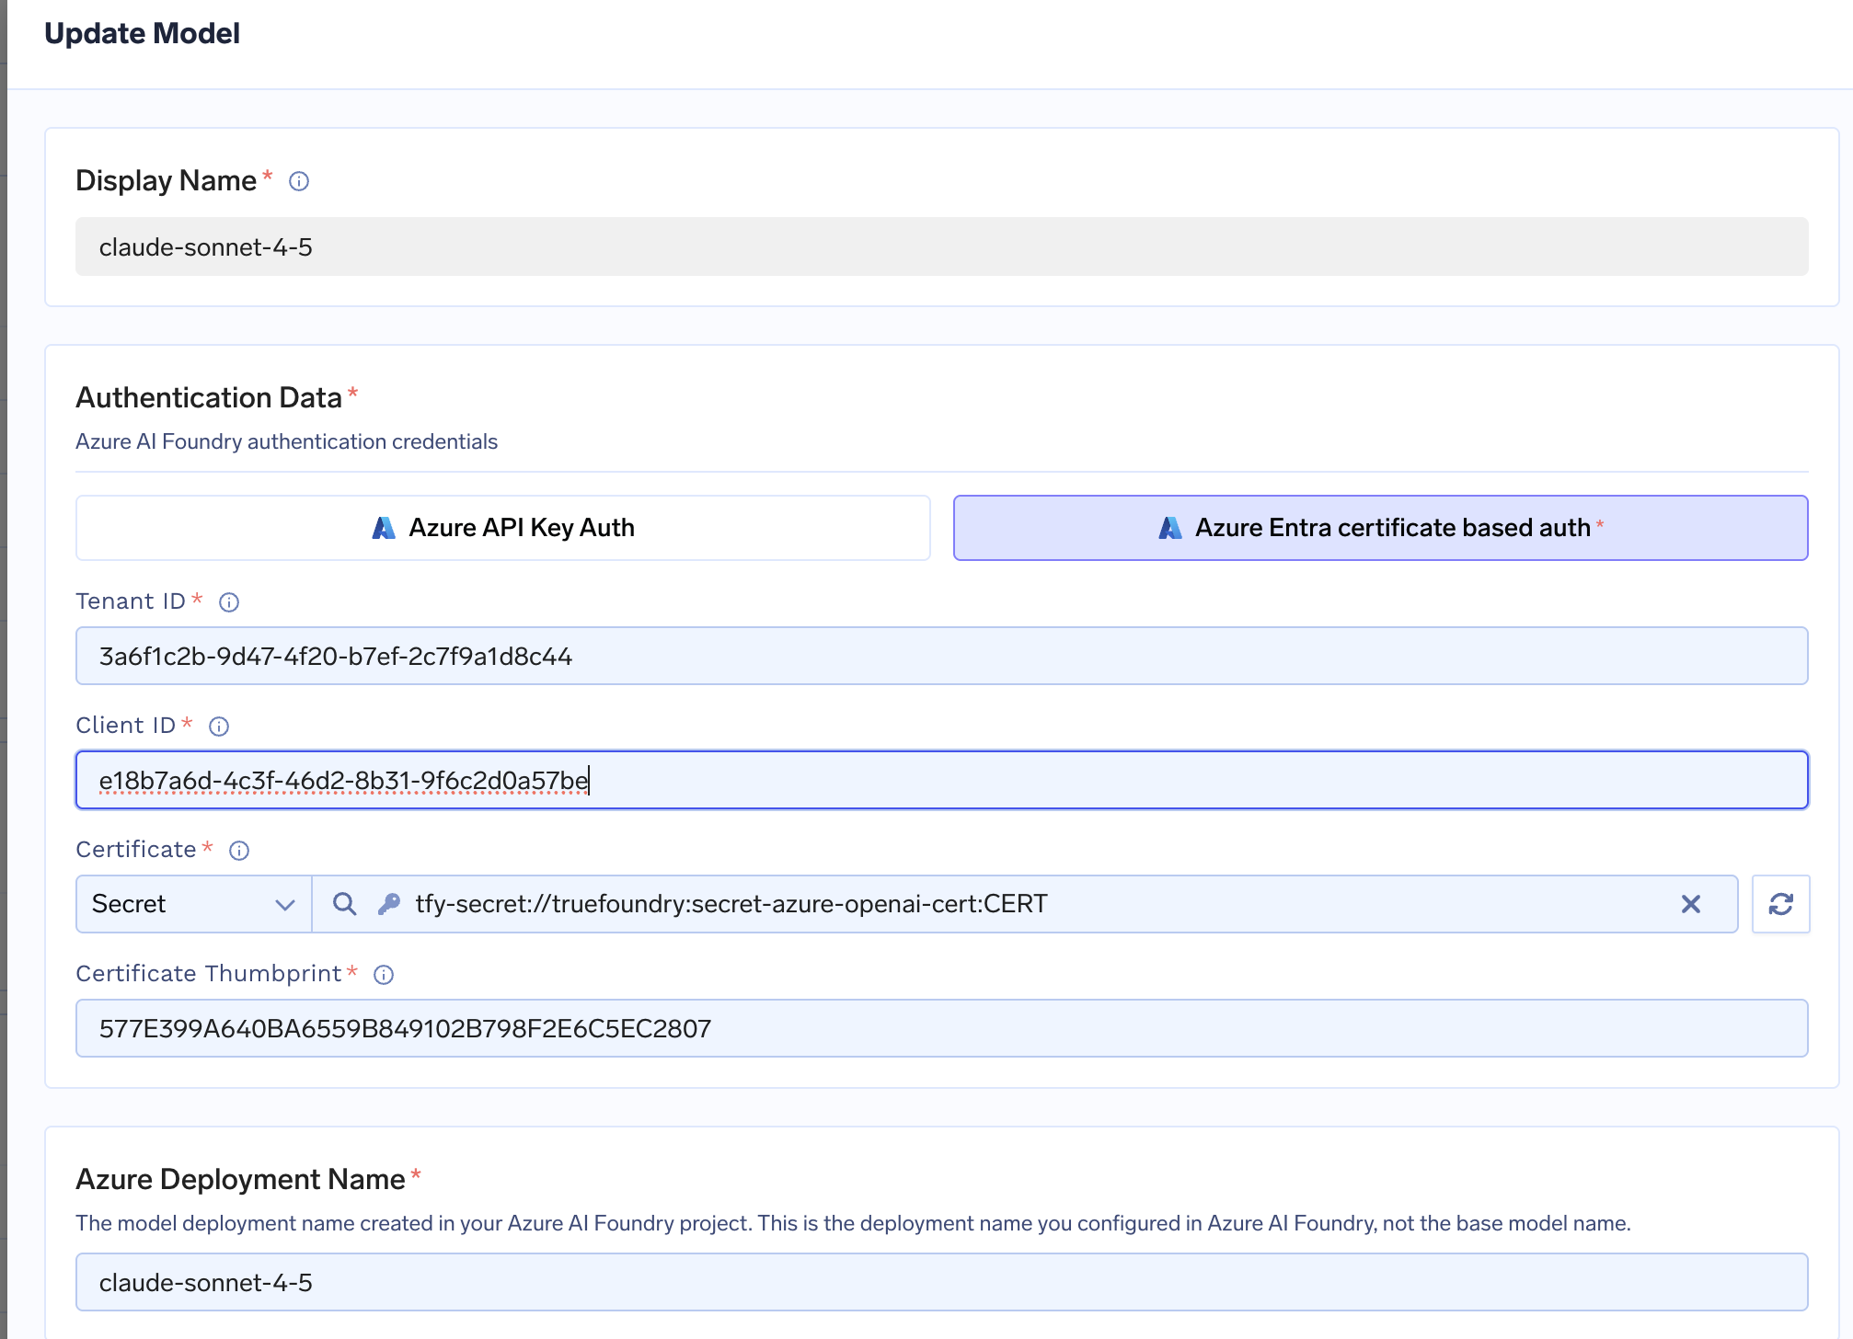The height and width of the screenshot is (1339, 1853).
Task: Refresh the certificate secret list
Action: [x=1781, y=904]
